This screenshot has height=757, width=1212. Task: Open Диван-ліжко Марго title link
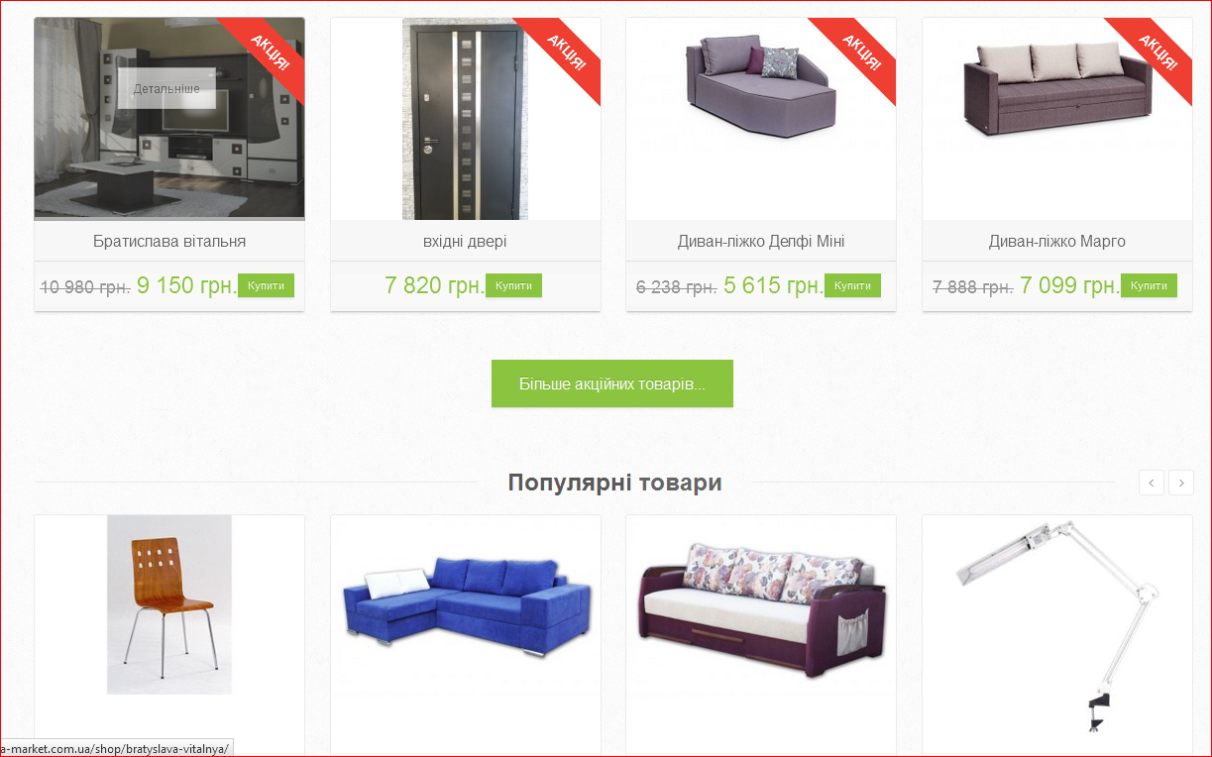(1057, 241)
